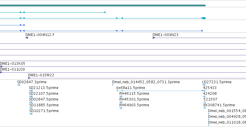The image size is (246, 127).
Task: Click purple arrow glyph under DME1-009N23
Action: tap(154, 38)
